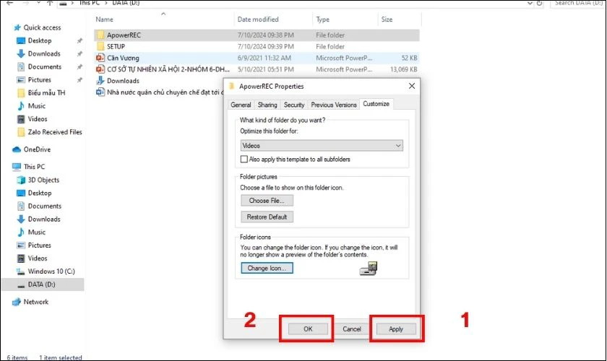The height and width of the screenshot is (361, 607).
Task: Switch to the Sharing tab
Action: point(267,105)
